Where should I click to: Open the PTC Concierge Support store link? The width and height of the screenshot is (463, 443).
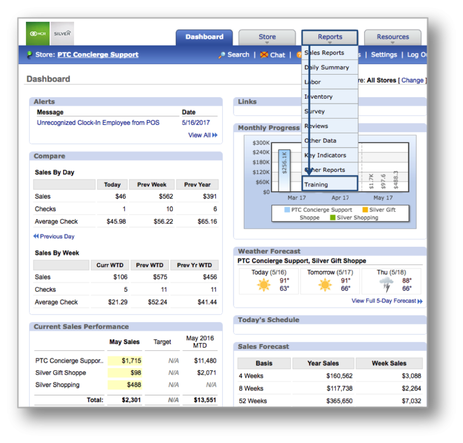tap(98, 55)
